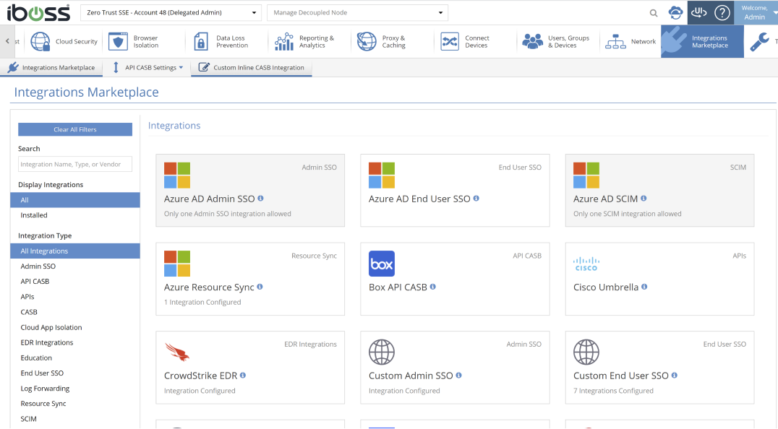Click the CrowdStrike EDR title
The width and height of the screenshot is (778, 429).
[200, 376]
